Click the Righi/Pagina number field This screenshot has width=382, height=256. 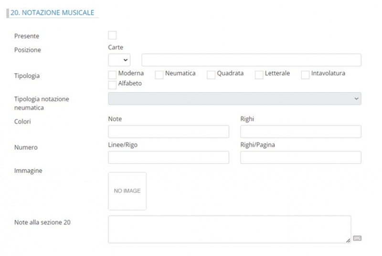pos(300,158)
